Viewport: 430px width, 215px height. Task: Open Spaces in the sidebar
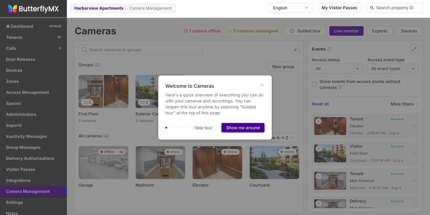point(33,103)
